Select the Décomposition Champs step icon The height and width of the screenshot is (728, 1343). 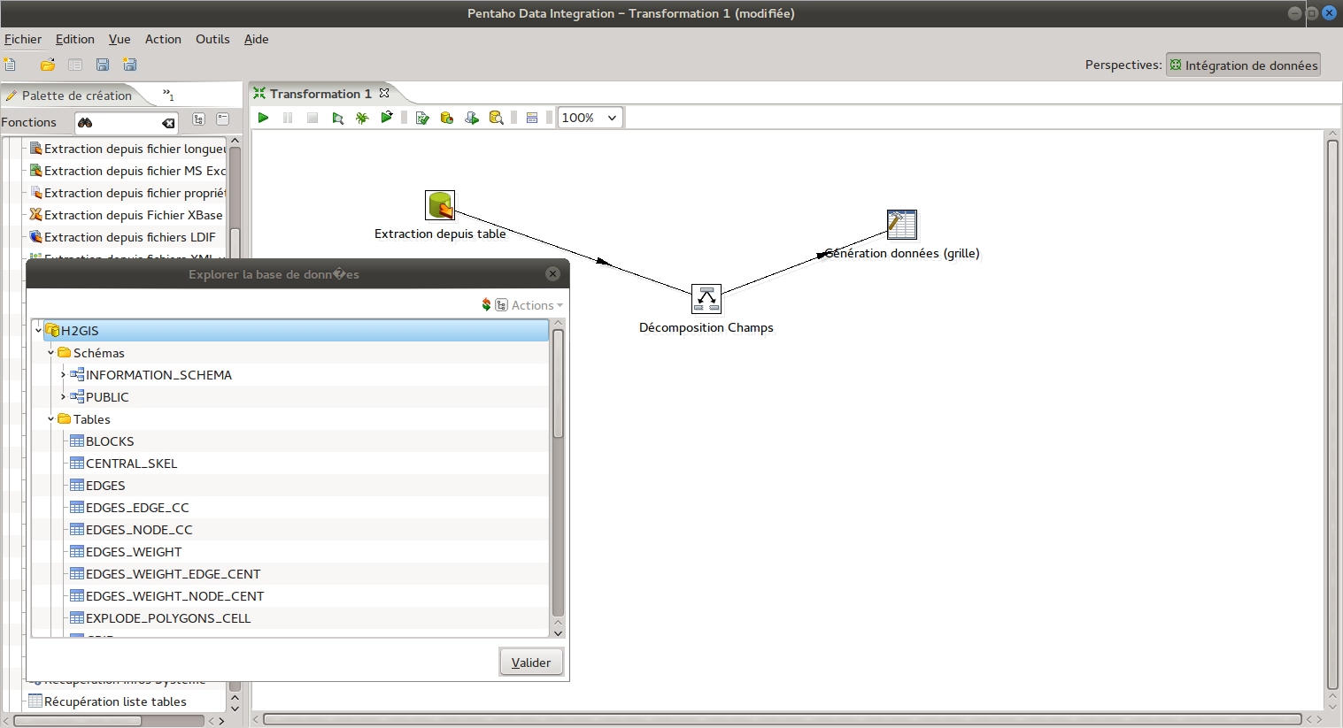[x=706, y=299]
